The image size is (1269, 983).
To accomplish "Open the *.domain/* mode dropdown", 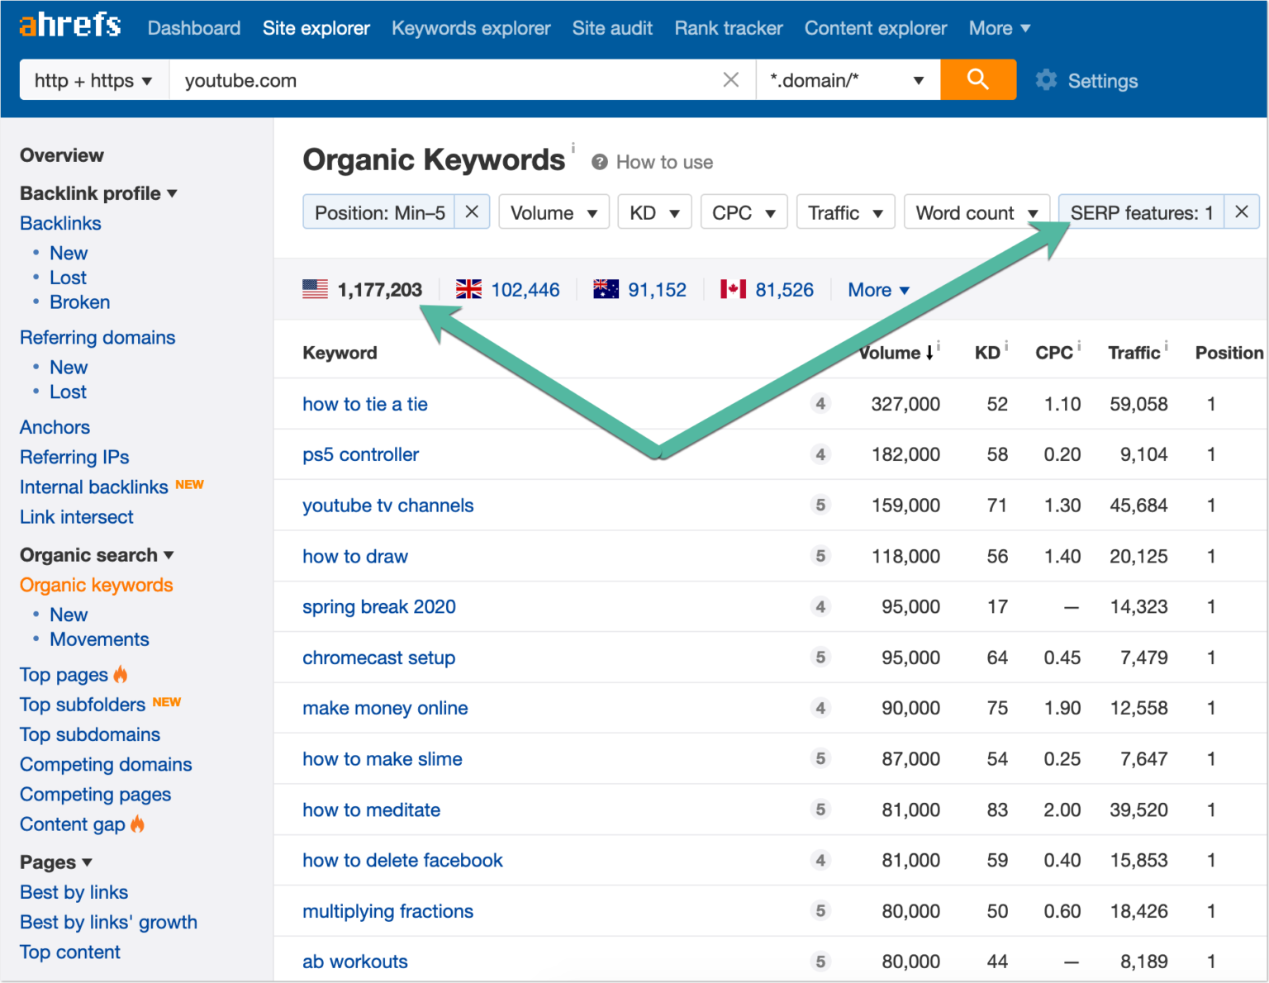I will tap(847, 80).
